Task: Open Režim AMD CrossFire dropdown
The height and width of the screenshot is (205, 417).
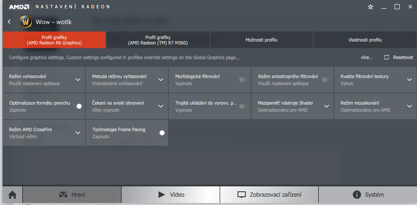Action: (x=78, y=133)
